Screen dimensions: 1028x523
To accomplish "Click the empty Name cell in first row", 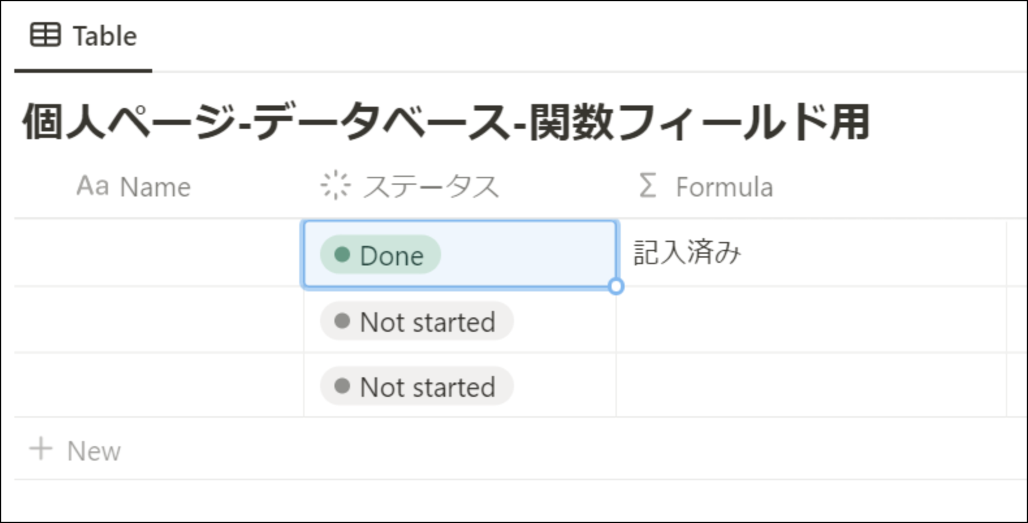I will click(x=159, y=253).
